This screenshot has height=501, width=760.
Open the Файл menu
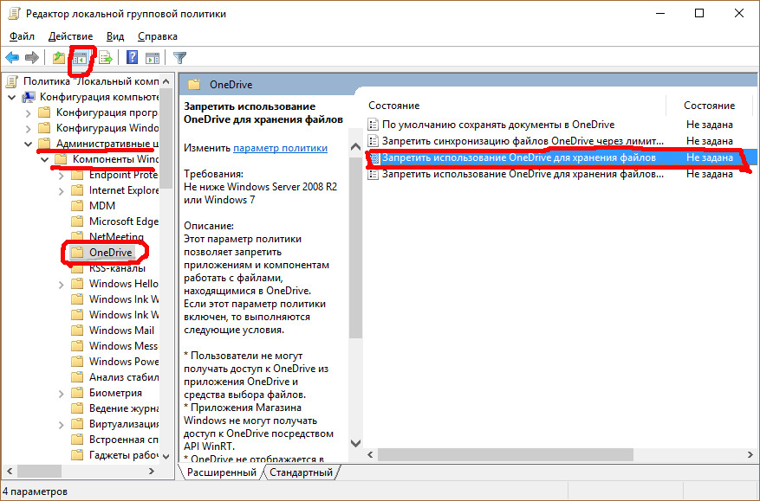coord(22,36)
